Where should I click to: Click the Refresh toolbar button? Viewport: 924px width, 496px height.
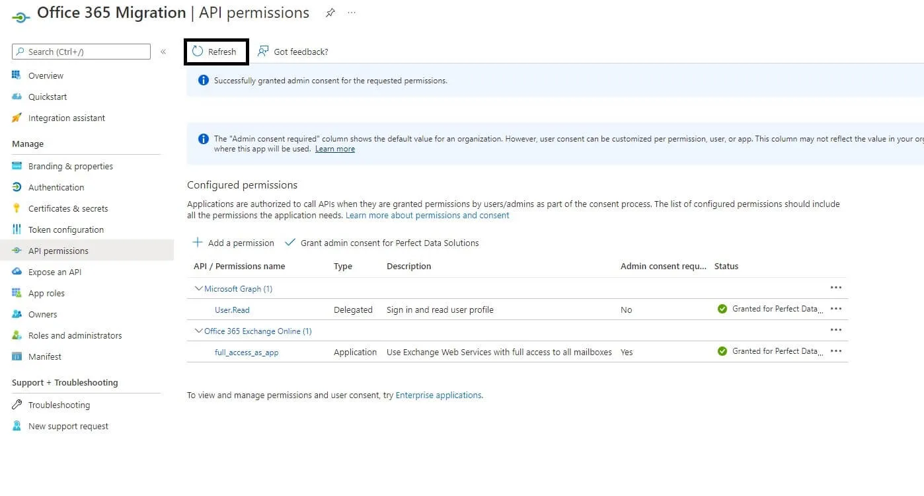pos(214,52)
